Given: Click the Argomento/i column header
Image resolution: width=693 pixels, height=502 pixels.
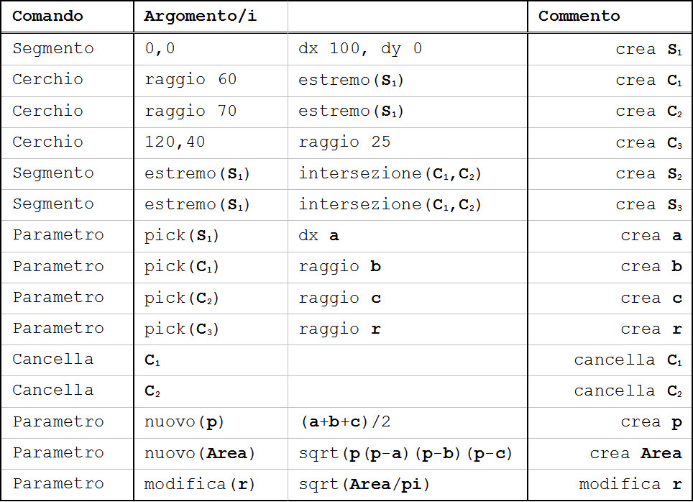Looking at the screenshot, I should pyautogui.click(x=200, y=16).
